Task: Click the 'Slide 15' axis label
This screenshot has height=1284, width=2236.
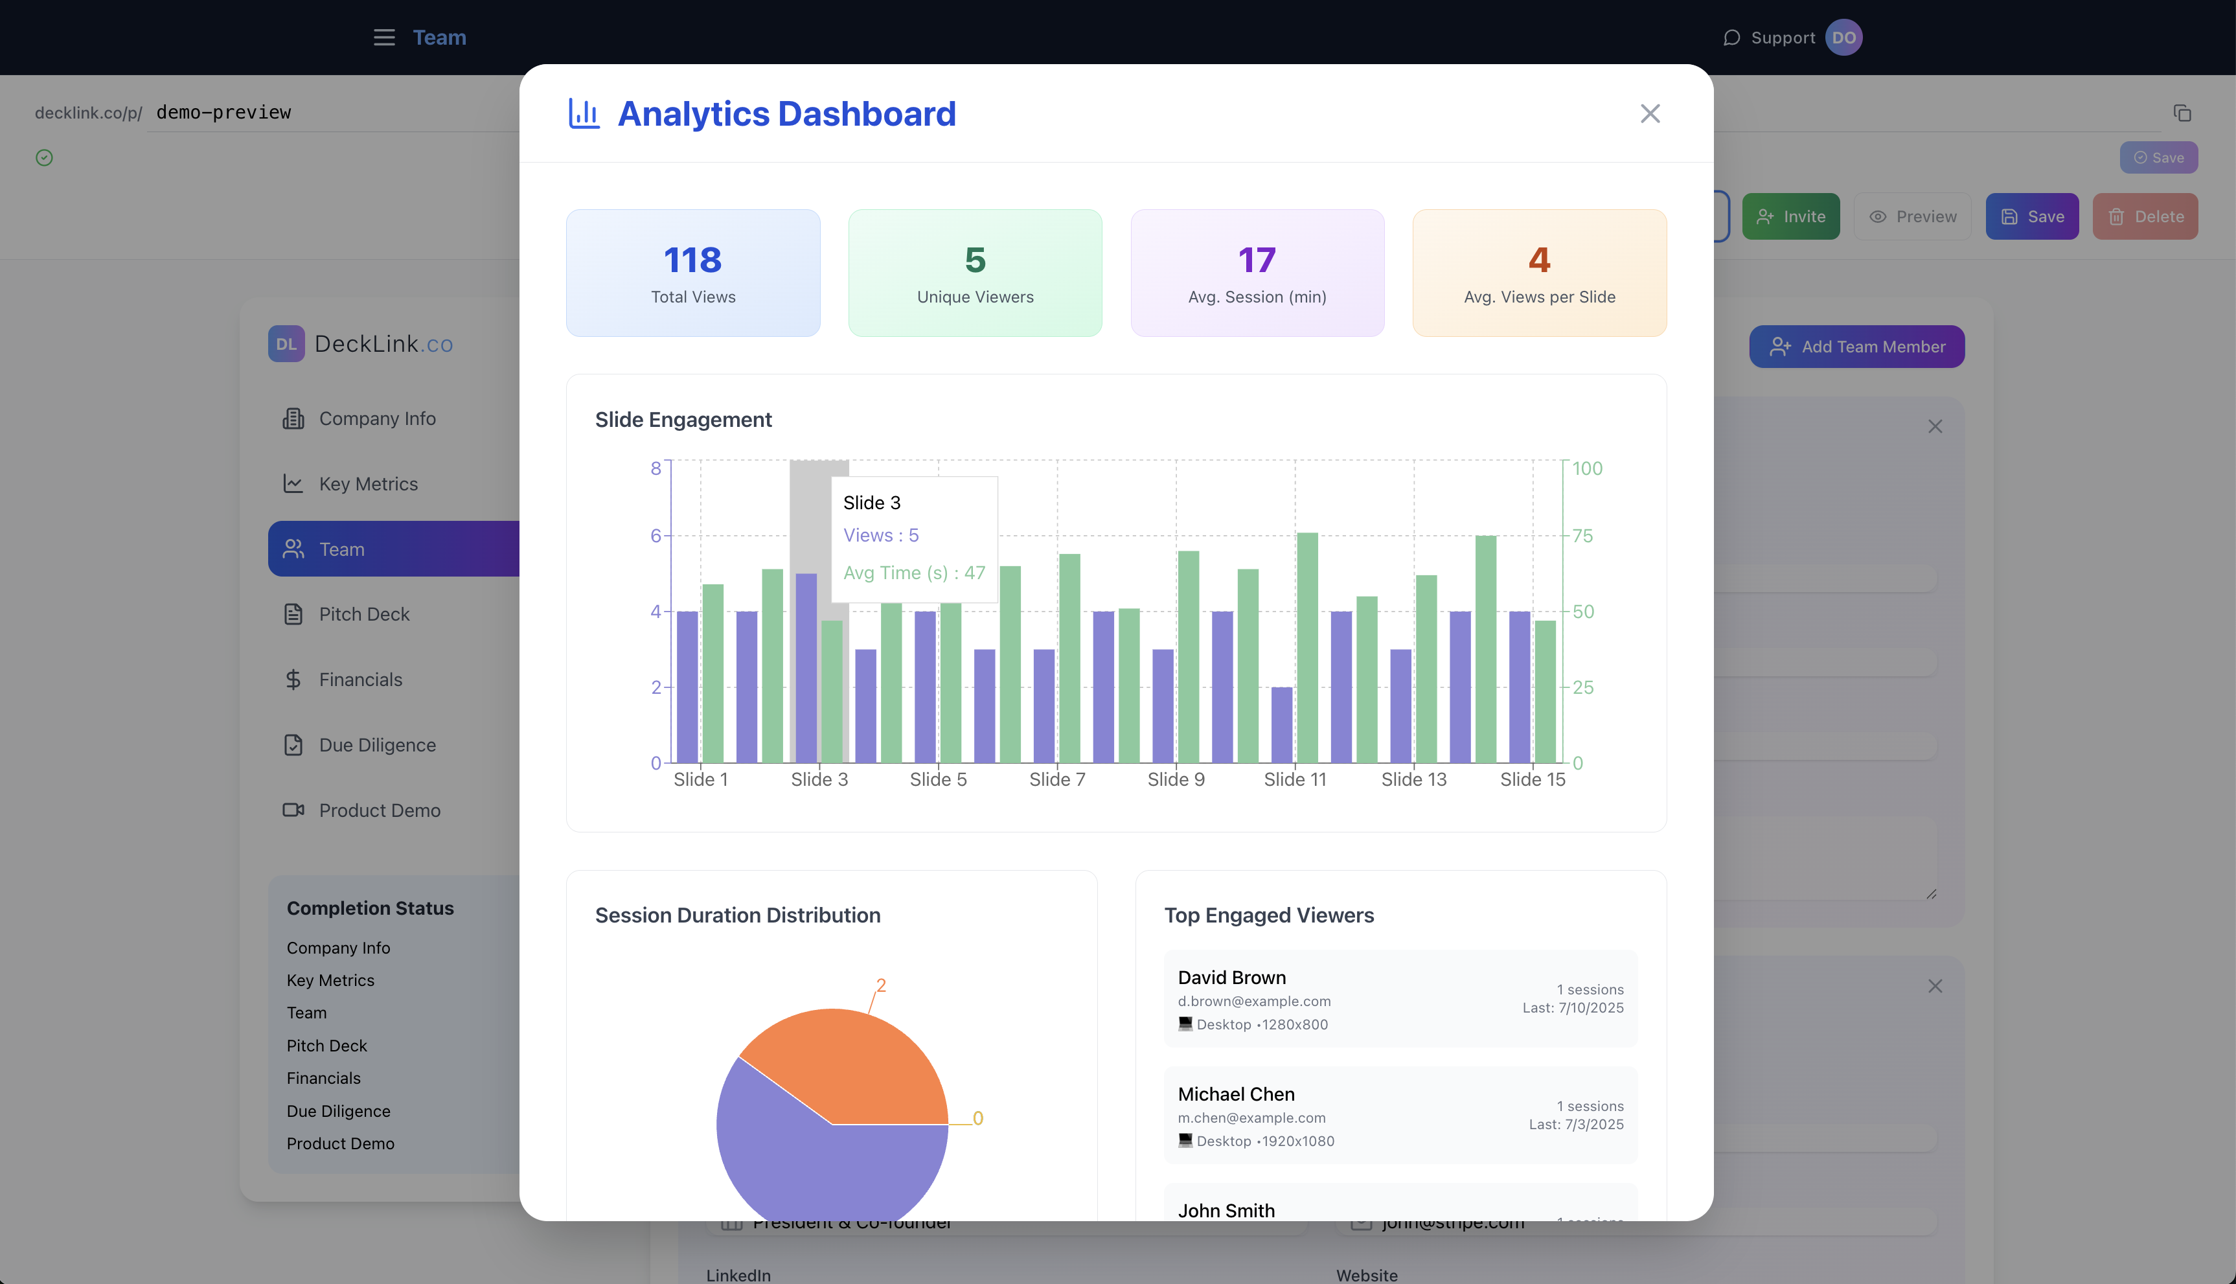Action: [1533, 779]
